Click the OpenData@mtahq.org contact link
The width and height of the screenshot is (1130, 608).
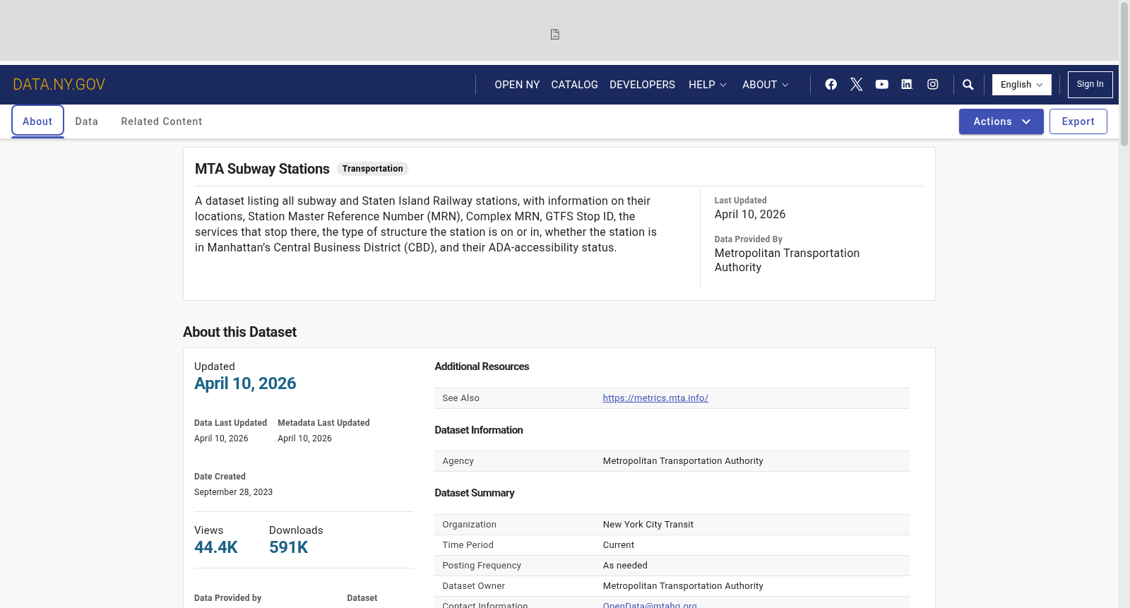(x=650, y=605)
